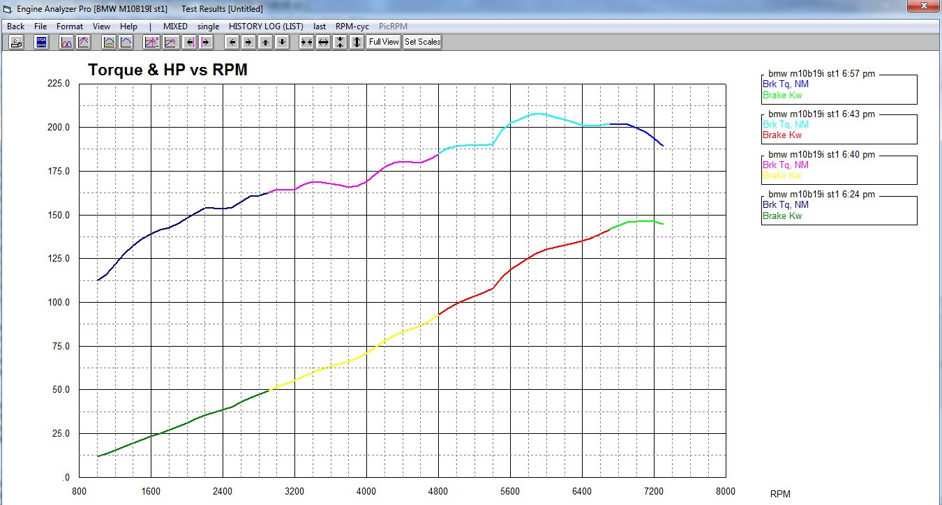The height and width of the screenshot is (505, 942).
Task: Select single in the menu bar
Action: [208, 26]
